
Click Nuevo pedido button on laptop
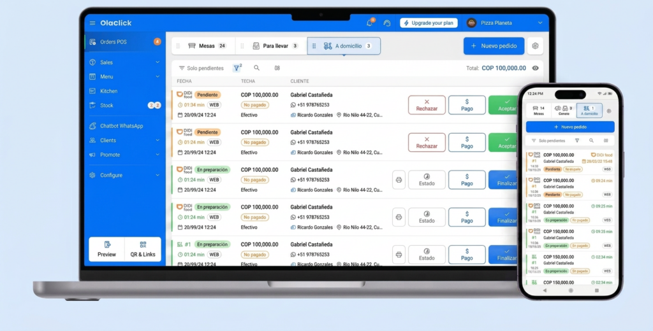pos(494,46)
